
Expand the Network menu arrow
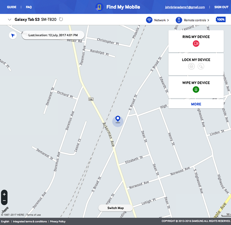(x=168, y=20)
